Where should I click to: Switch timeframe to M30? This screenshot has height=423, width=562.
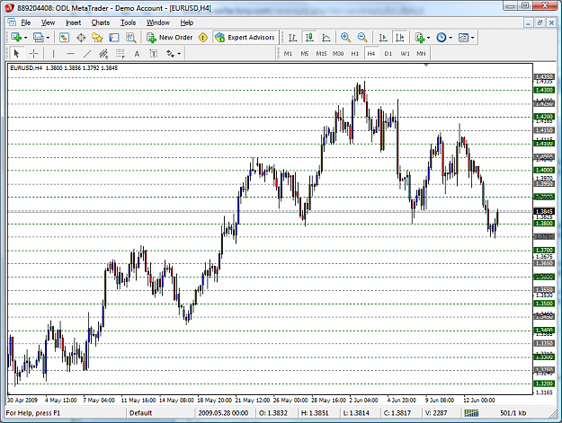click(x=338, y=54)
